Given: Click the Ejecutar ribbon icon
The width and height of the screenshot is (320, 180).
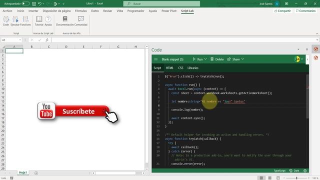Looking at the screenshot, I should pyautogui.click(x=15, y=21).
